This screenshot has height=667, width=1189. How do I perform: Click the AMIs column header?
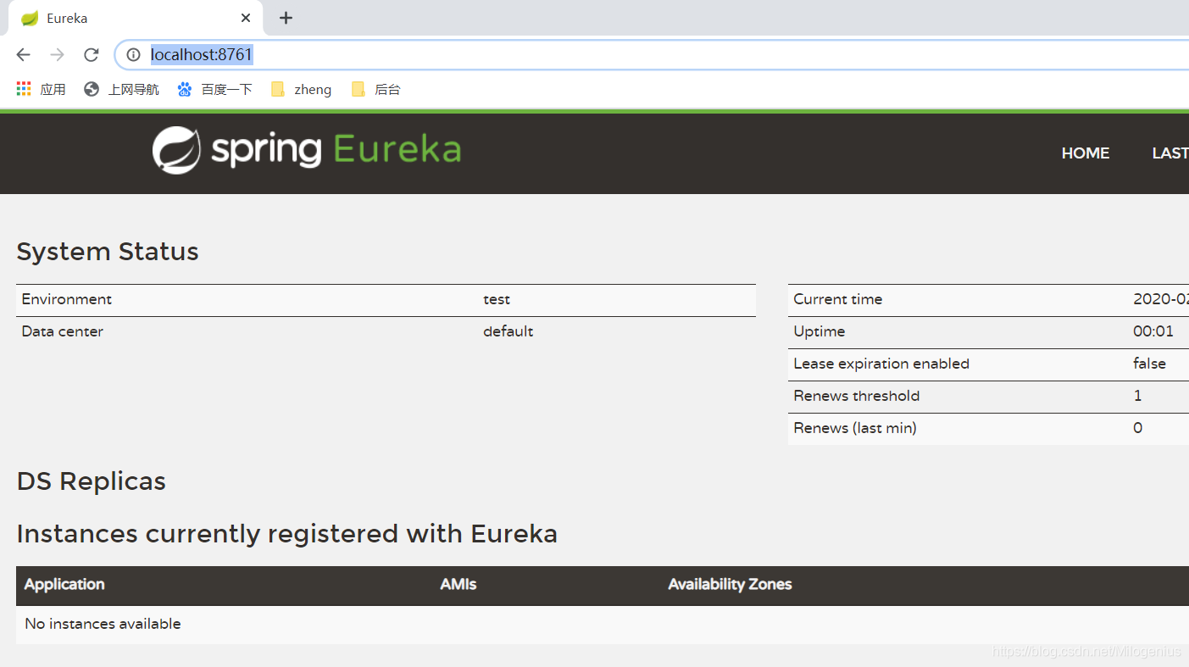458,585
